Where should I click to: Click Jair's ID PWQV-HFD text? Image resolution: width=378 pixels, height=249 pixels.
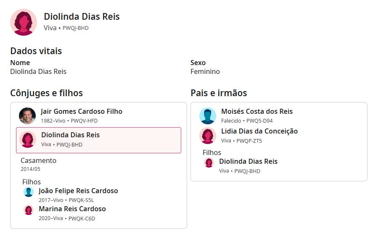coord(84,121)
